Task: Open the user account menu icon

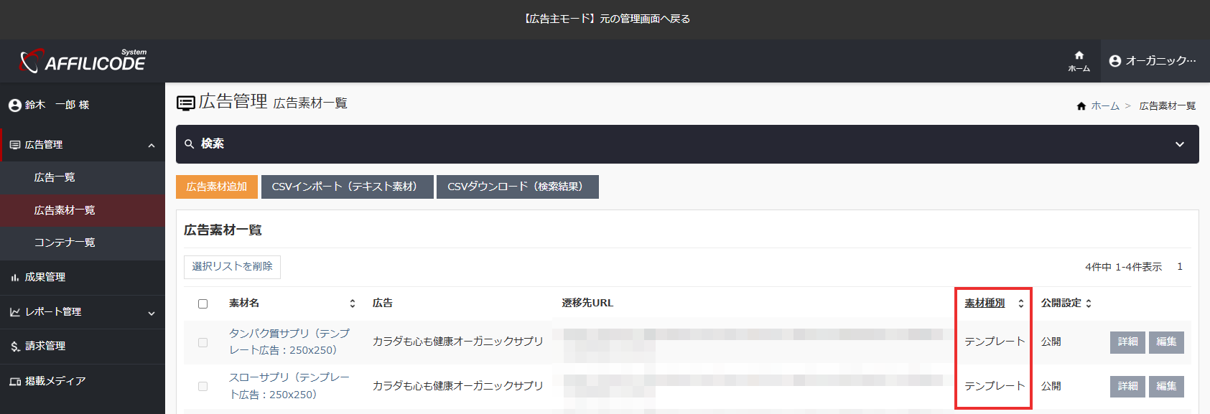Action: [x=1115, y=61]
